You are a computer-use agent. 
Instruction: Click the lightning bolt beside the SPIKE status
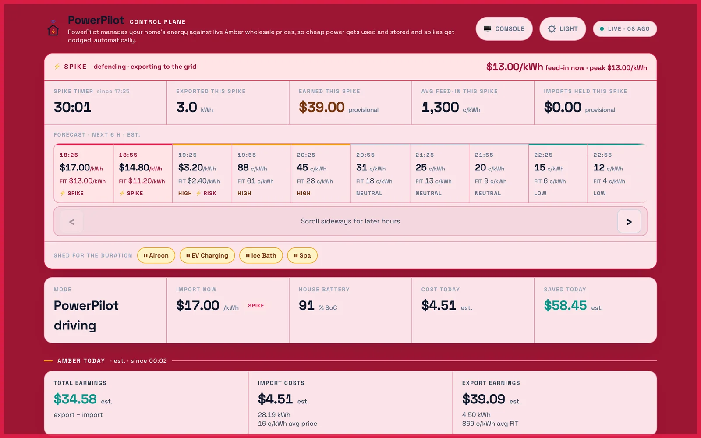tap(57, 67)
